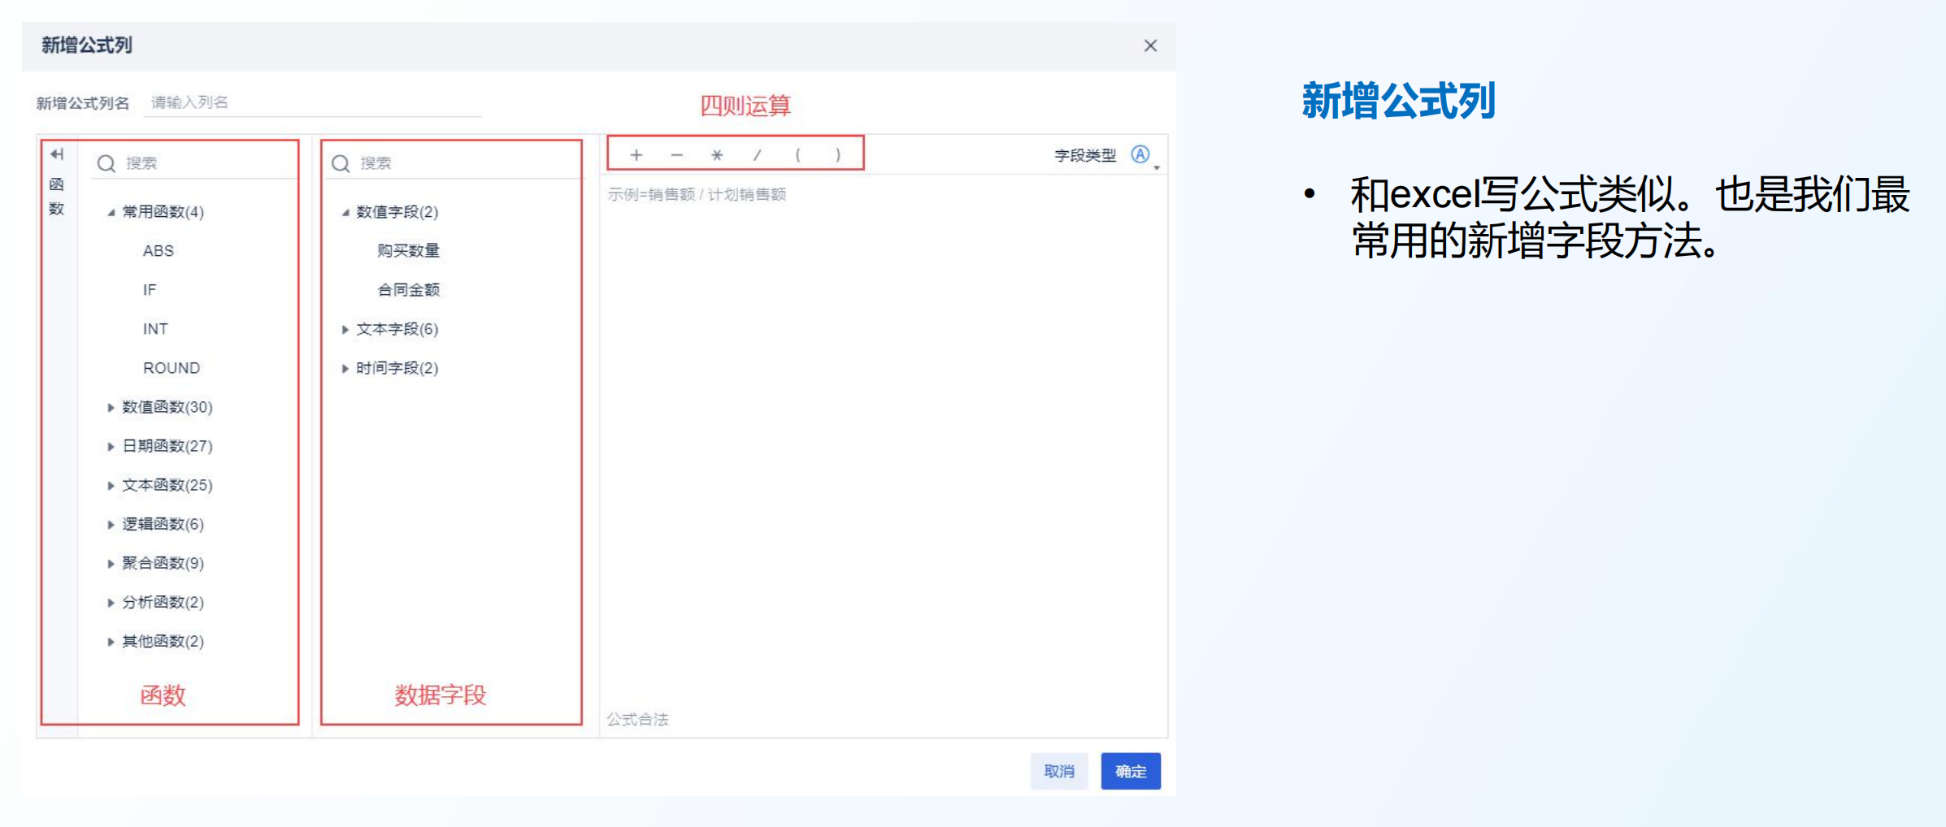The image size is (1946, 827).
Task: Click the 请输入列名 input field
Action: click(x=309, y=102)
